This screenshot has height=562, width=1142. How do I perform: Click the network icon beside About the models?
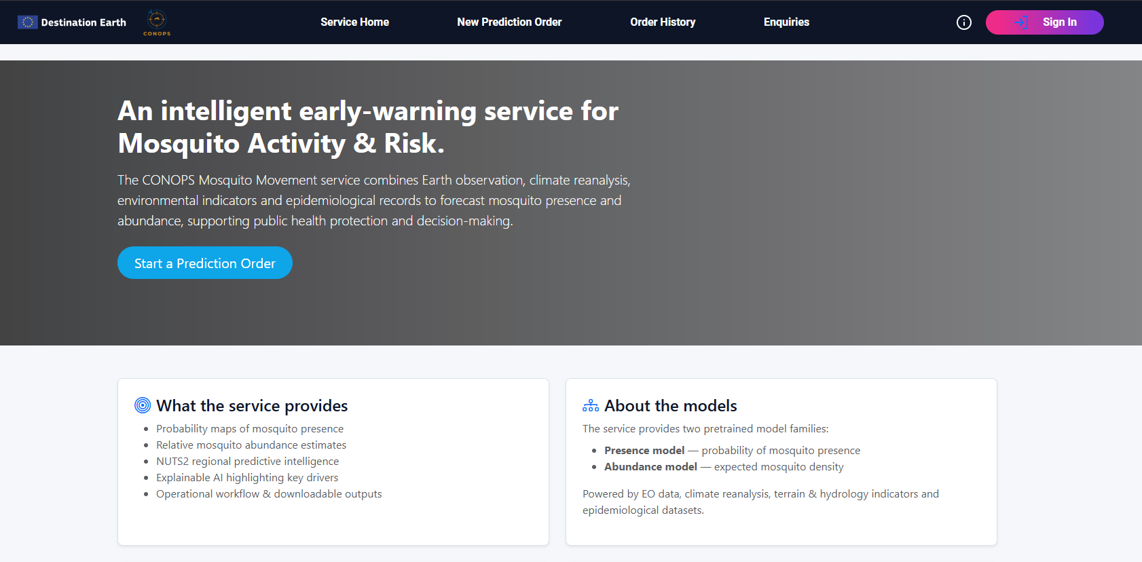[591, 405]
